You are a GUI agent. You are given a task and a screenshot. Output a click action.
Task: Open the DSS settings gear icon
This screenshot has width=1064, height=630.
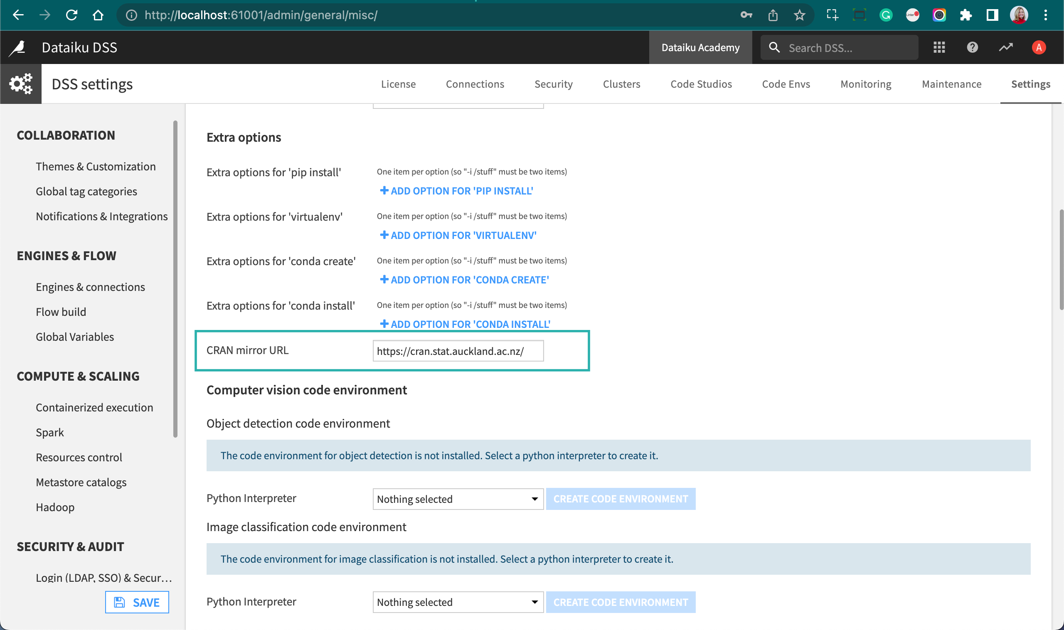pos(21,84)
